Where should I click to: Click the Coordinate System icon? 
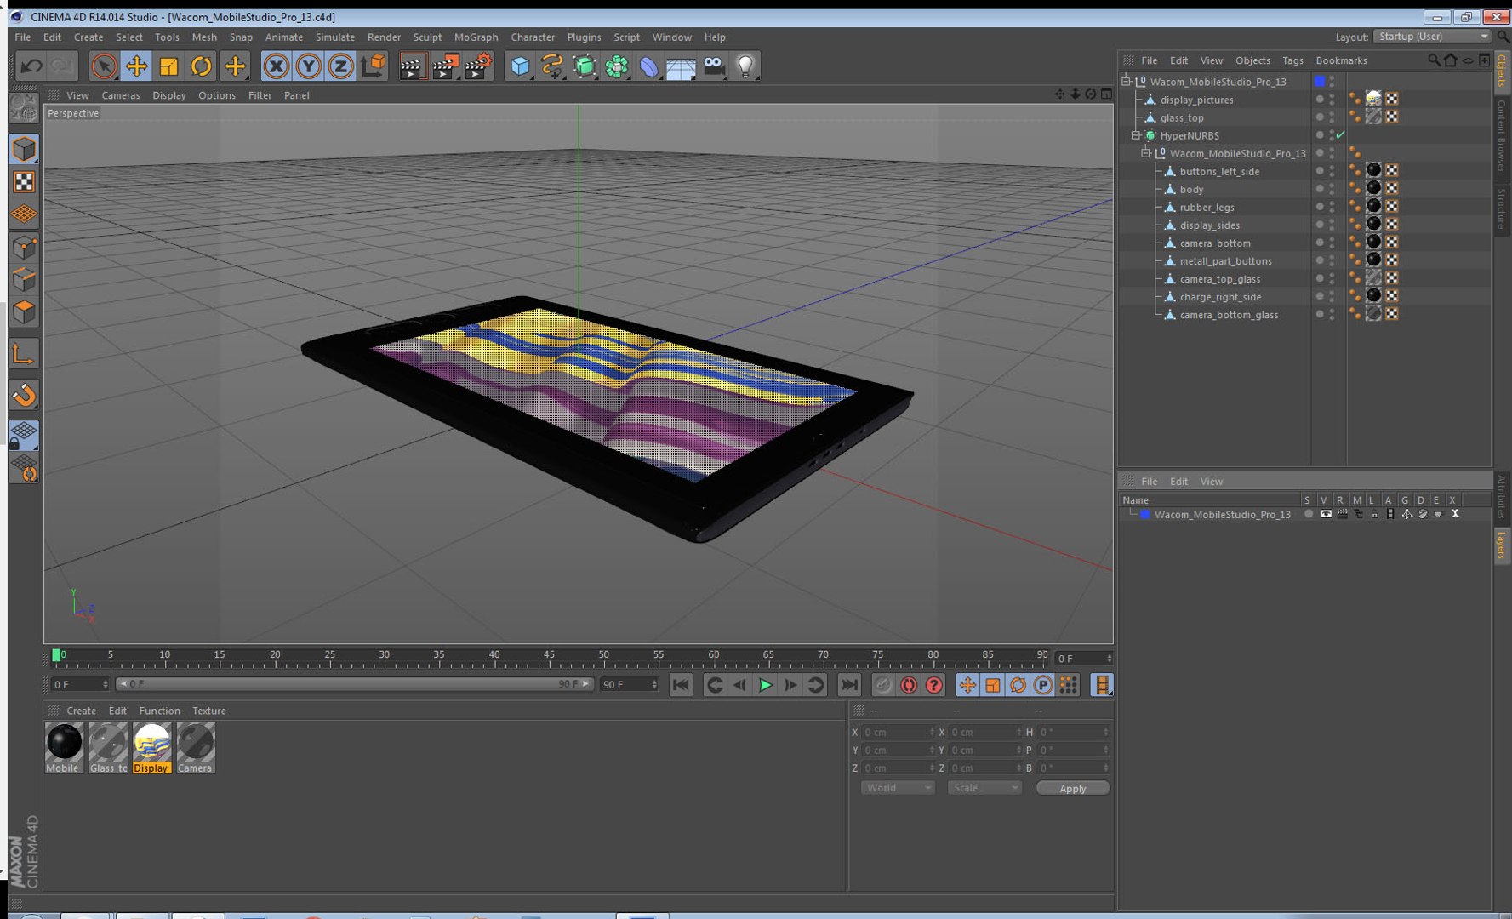tap(374, 66)
